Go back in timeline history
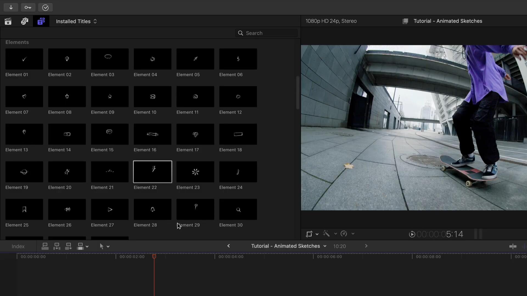527x296 pixels. [x=229, y=246]
